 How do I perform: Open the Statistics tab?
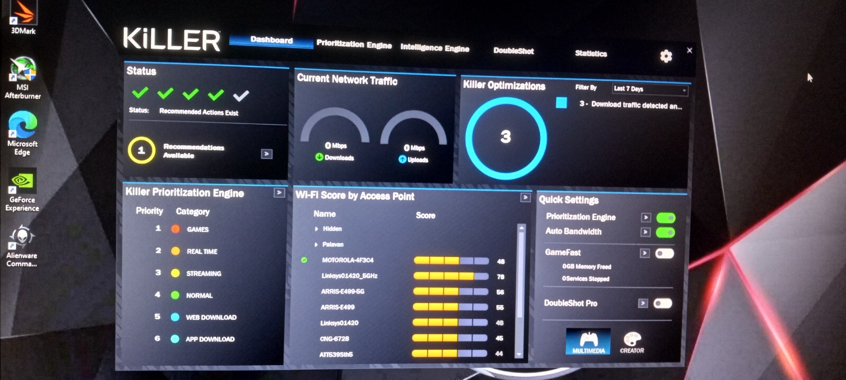pyautogui.click(x=591, y=53)
